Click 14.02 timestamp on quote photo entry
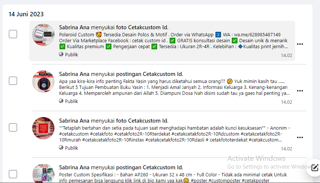Screen dimensions: 320x183 click(286, 149)
